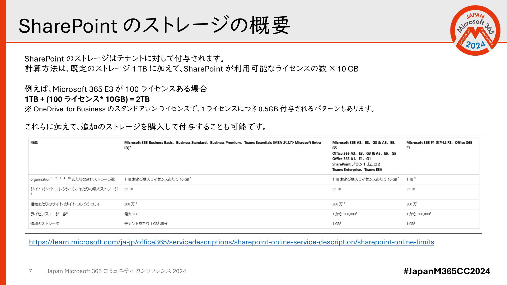This screenshot has height=285, width=507.
Task: Click row label 'ライセンスユーザー数'
Action: pos(49,214)
